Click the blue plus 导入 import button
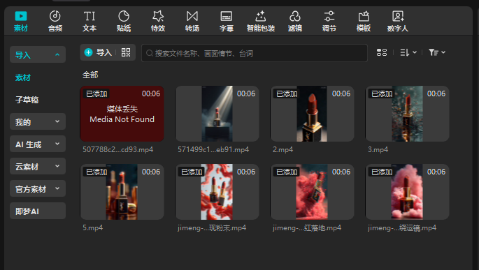Image resolution: width=479 pixels, height=270 pixels. pos(98,52)
